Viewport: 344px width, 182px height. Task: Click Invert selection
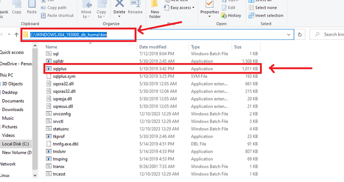point(266,16)
